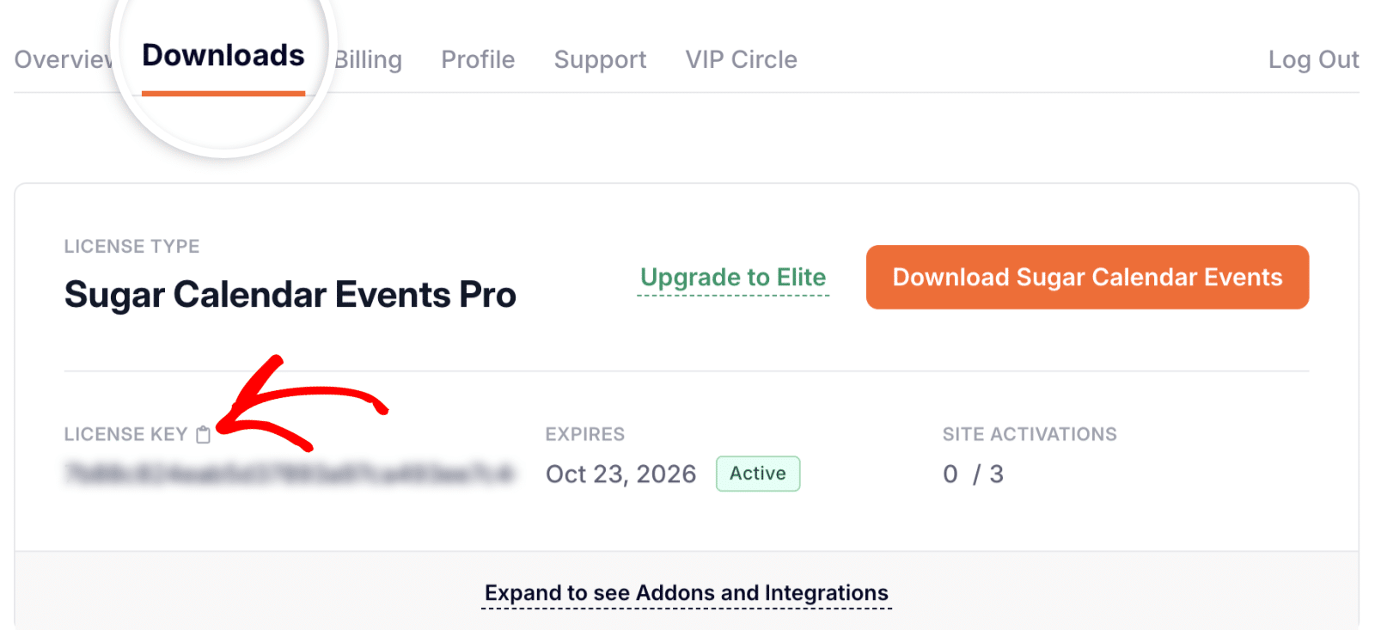The image size is (1375, 630).
Task: Expand to see Addons and Integrations
Action: coord(686,592)
